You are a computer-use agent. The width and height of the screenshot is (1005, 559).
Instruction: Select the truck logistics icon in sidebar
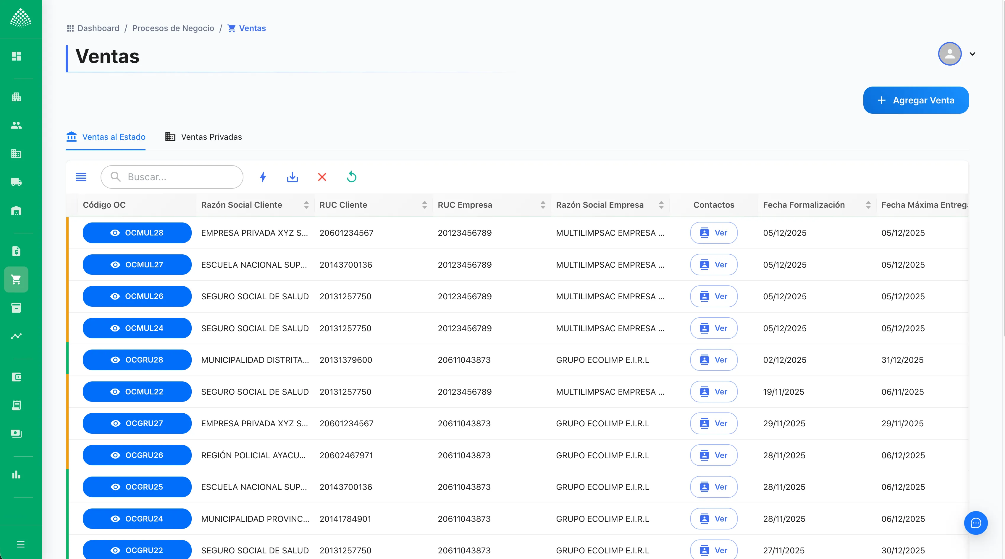point(16,182)
